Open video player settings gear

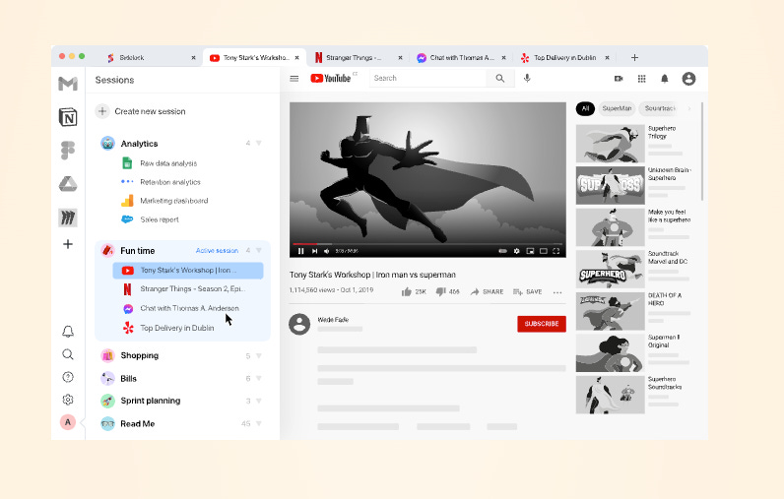click(516, 251)
